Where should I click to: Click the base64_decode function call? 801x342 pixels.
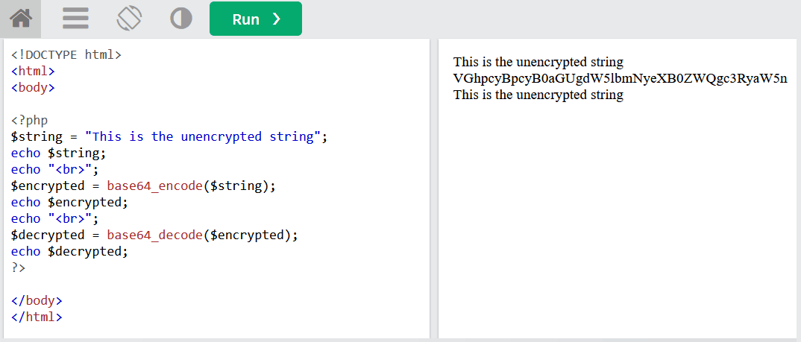click(x=154, y=235)
